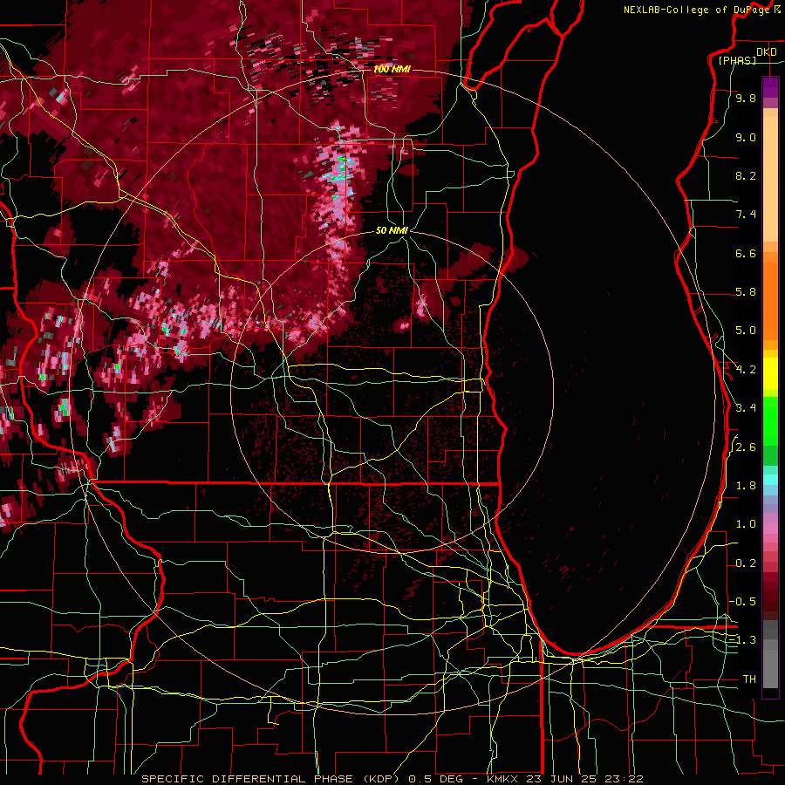The width and height of the screenshot is (785, 785).
Task: Click the "1.8" value on the color scale
Action: point(746,486)
